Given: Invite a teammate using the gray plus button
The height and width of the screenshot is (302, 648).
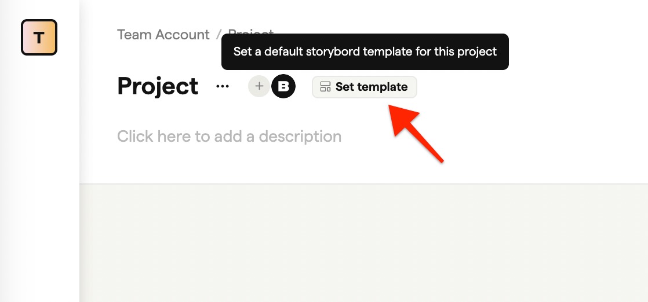Looking at the screenshot, I should [259, 86].
